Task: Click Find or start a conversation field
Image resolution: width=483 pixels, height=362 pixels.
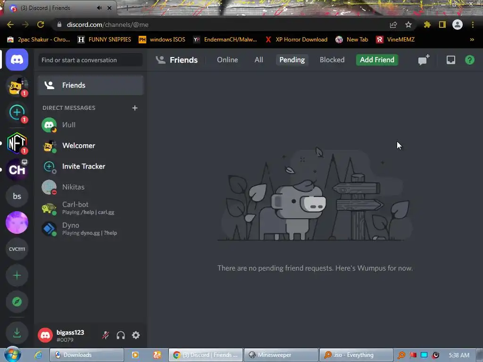Action: tap(91, 60)
